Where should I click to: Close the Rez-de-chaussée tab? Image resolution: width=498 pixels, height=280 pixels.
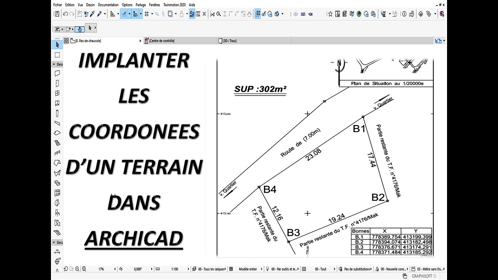point(140,40)
